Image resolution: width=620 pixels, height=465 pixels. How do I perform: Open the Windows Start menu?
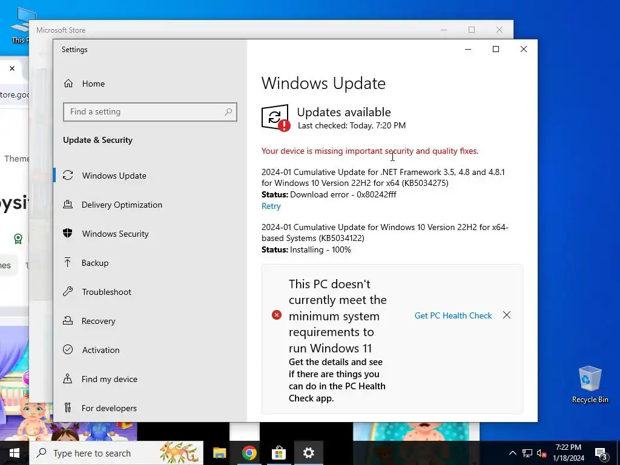[x=15, y=453]
